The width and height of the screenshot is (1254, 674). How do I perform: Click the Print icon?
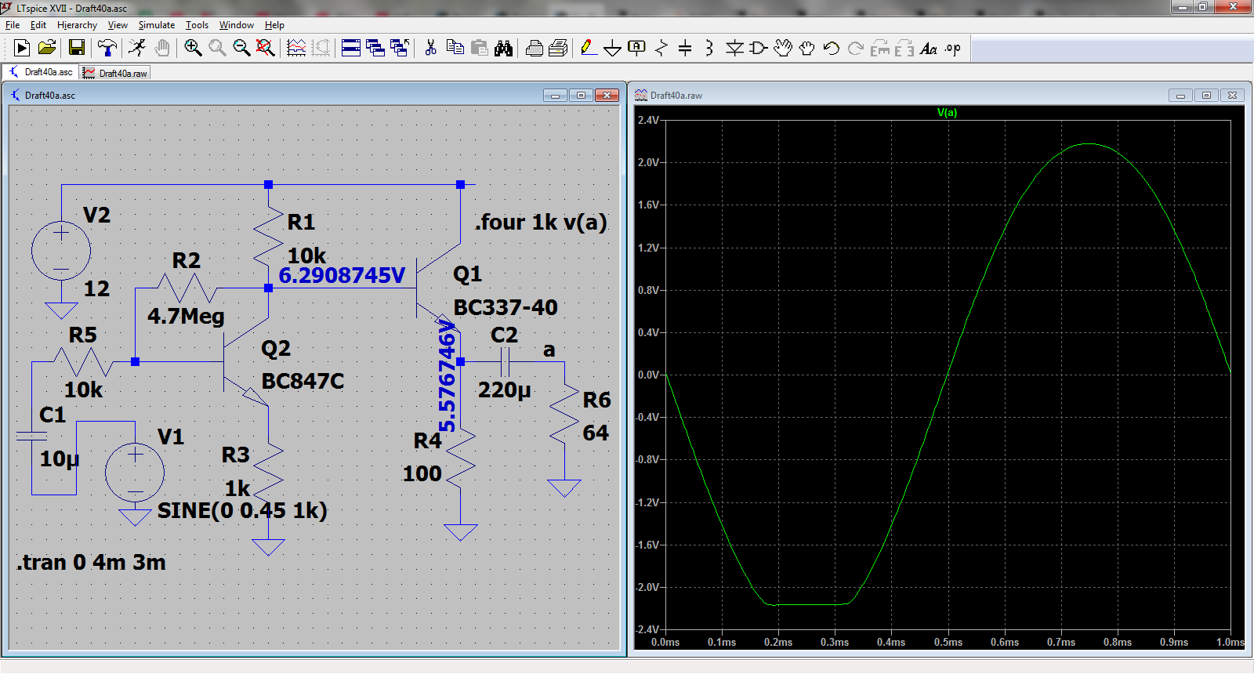(534, 49)
